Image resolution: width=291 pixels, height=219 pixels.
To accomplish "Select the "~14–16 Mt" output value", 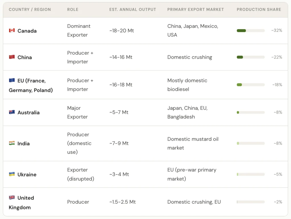I will 121,57.
